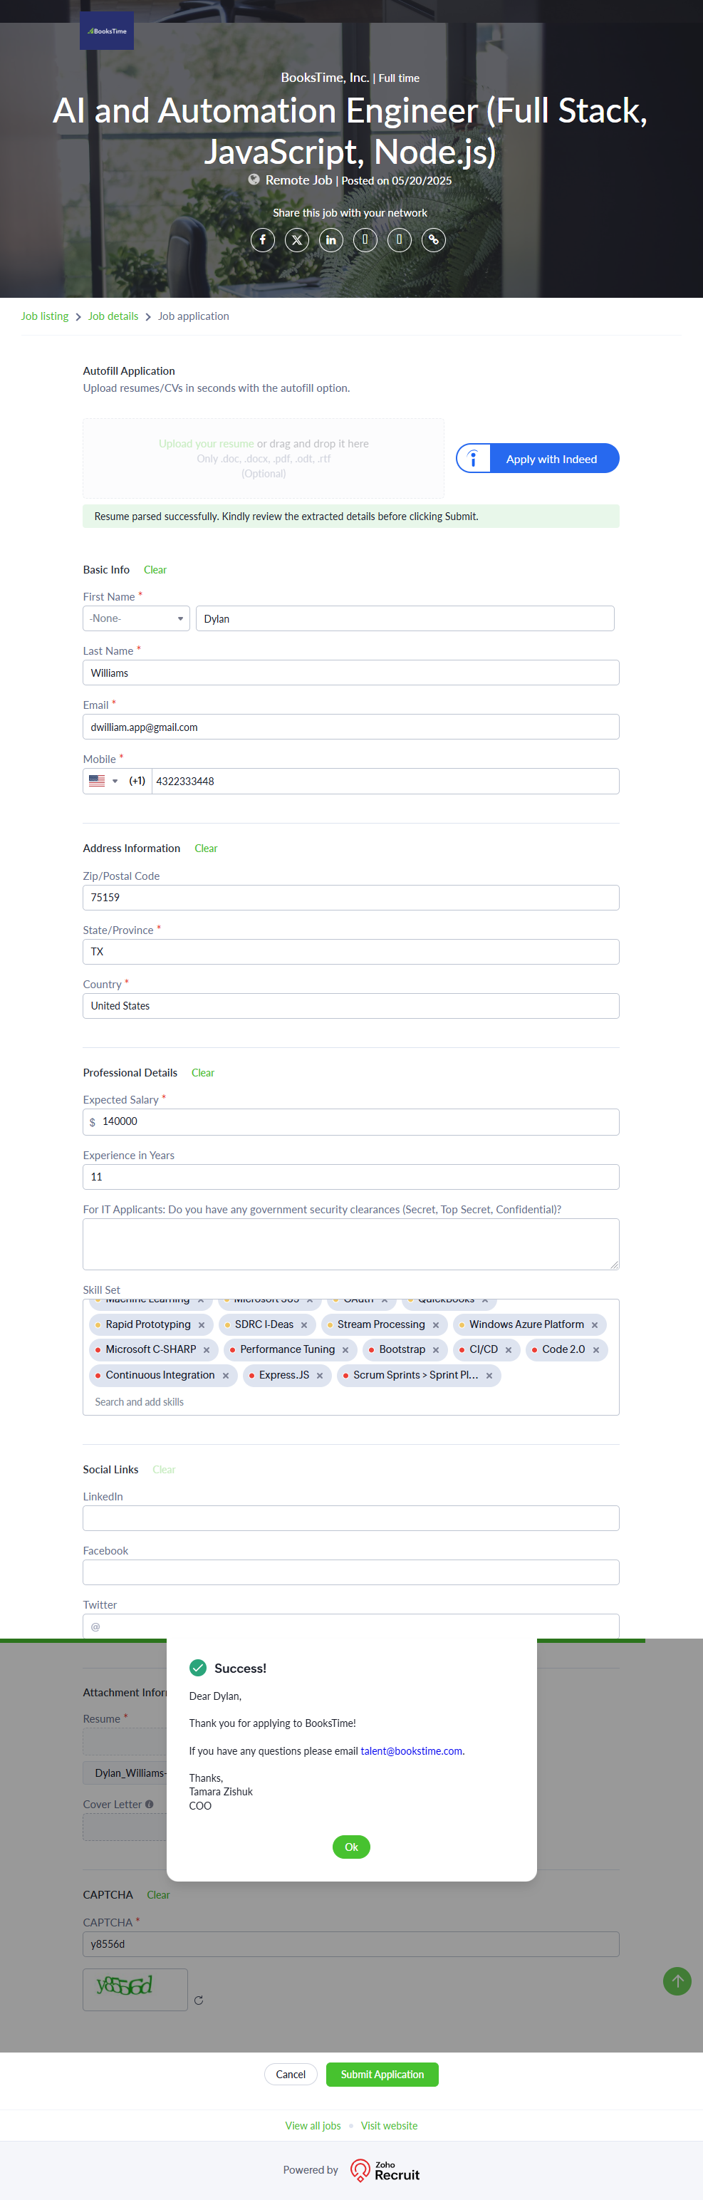Share the job on X (Twitter)
Image resolution: width=703 pixels, height=2200 pixels.
point(296,240)
